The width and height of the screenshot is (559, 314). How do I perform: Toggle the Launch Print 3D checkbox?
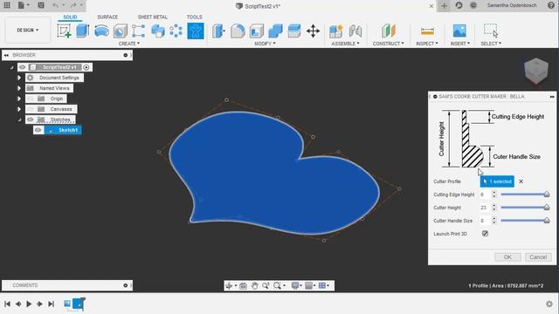point(486,234)
